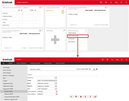The image size is (129, 101).
Task: Click Homepage in side menu
Action: tap(6, 68)
